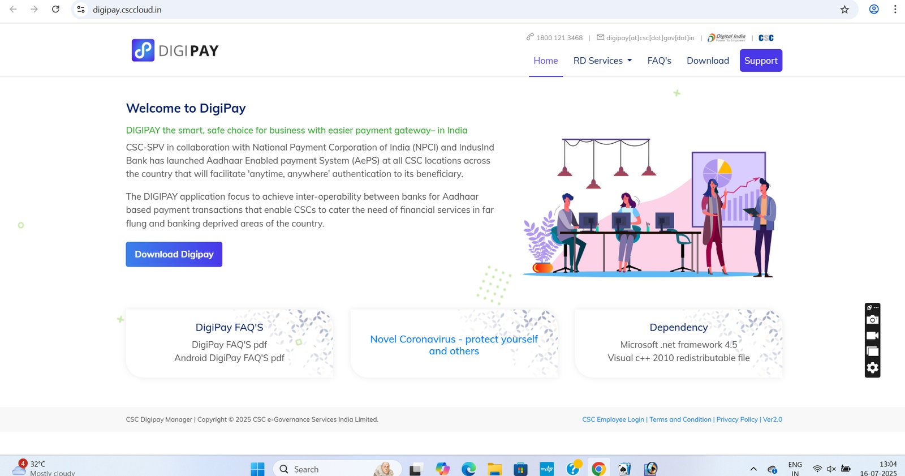The height and width of the screenshot is (476, 905).
Task: Click the Digital India logo
Action: (x=726, y=38)
